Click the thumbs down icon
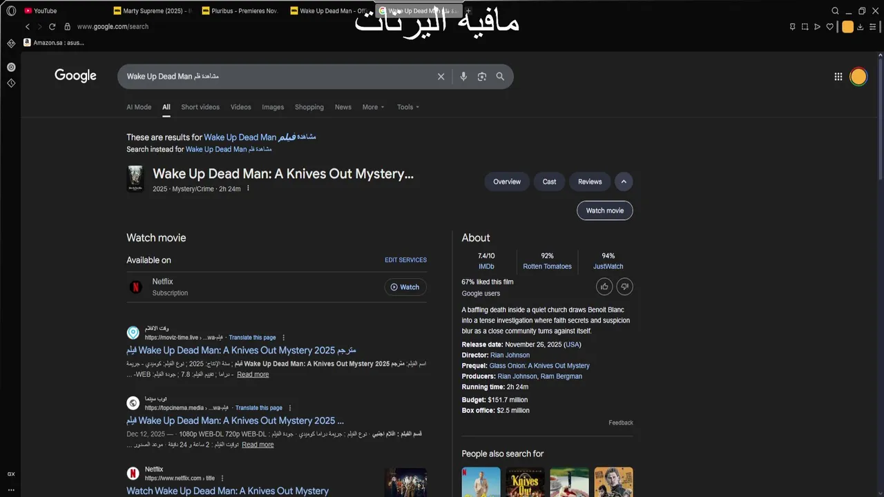 [x=624, y=286]
